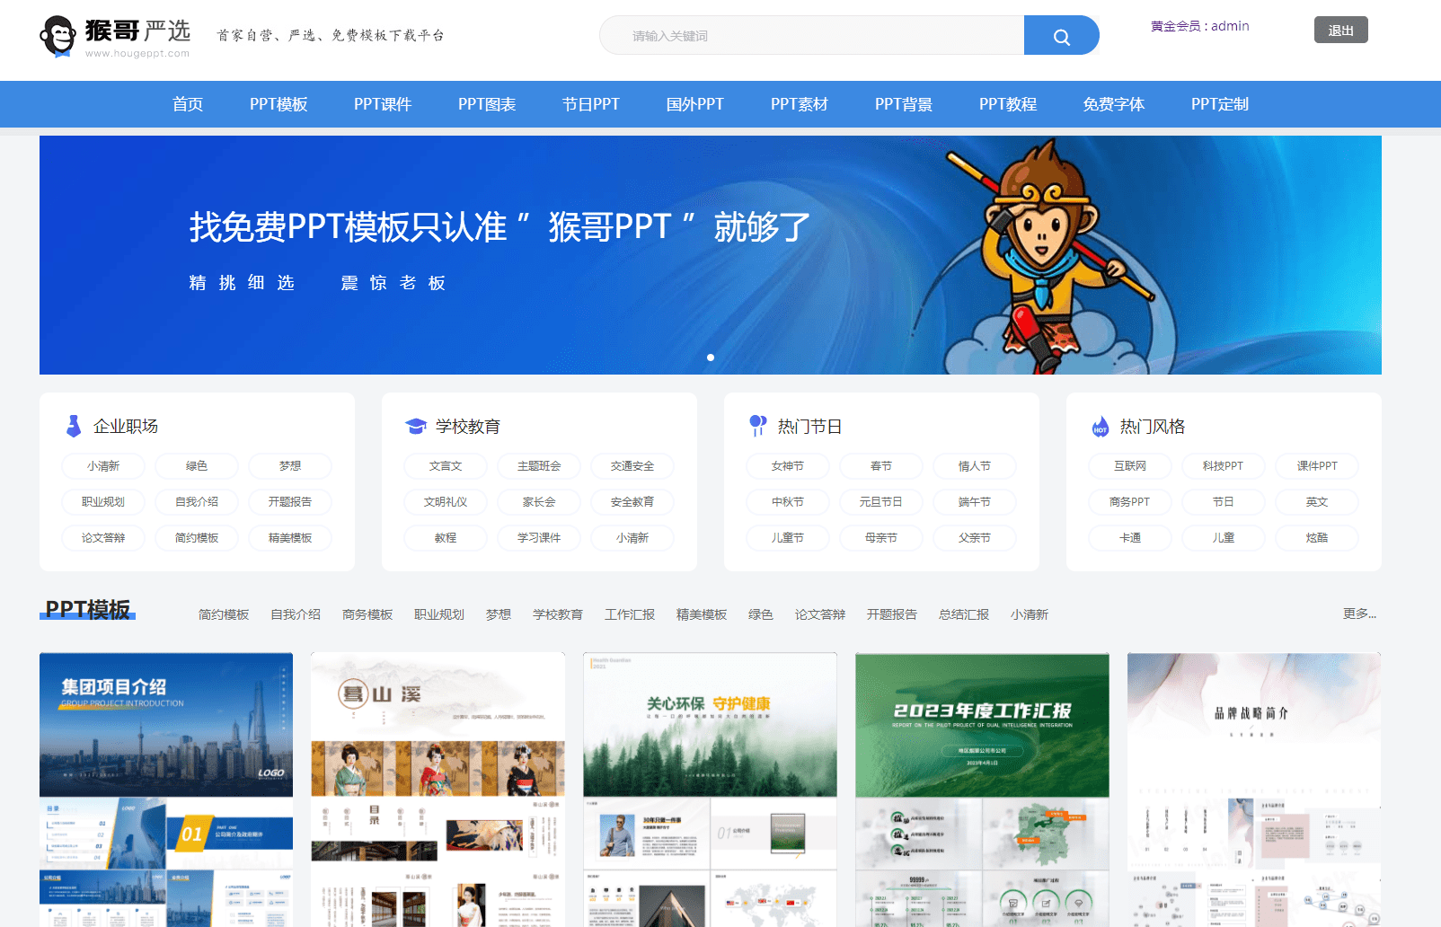The image size is (1441, 927).
Task: Open the 免费字体 nav menu item
Action: point(1114,104)
